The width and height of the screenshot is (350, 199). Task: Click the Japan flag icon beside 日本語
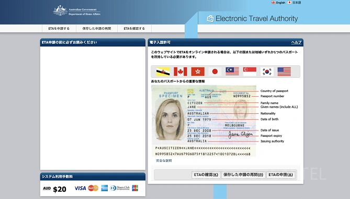point(289,3)
